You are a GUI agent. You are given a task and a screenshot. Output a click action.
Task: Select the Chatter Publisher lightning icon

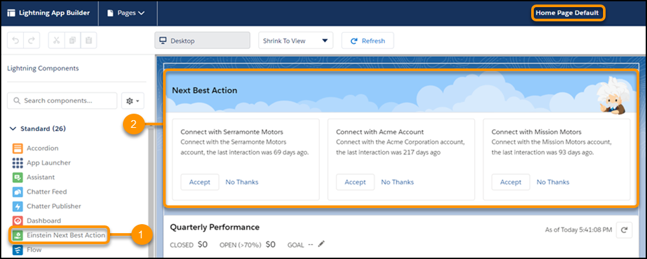coord(17,206)
